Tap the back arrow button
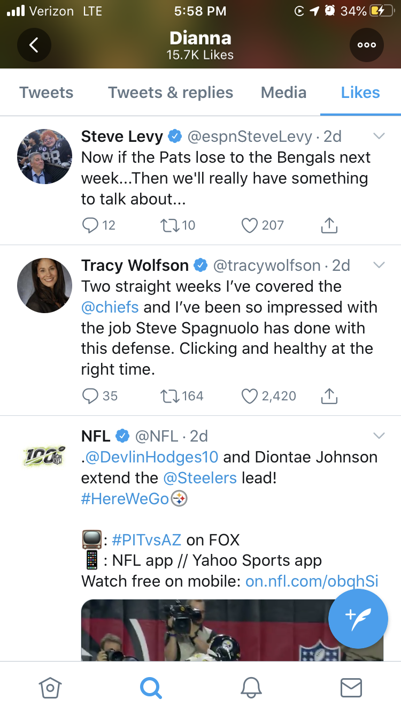Viewport: 401px width, 714px height. coord(34,45)
